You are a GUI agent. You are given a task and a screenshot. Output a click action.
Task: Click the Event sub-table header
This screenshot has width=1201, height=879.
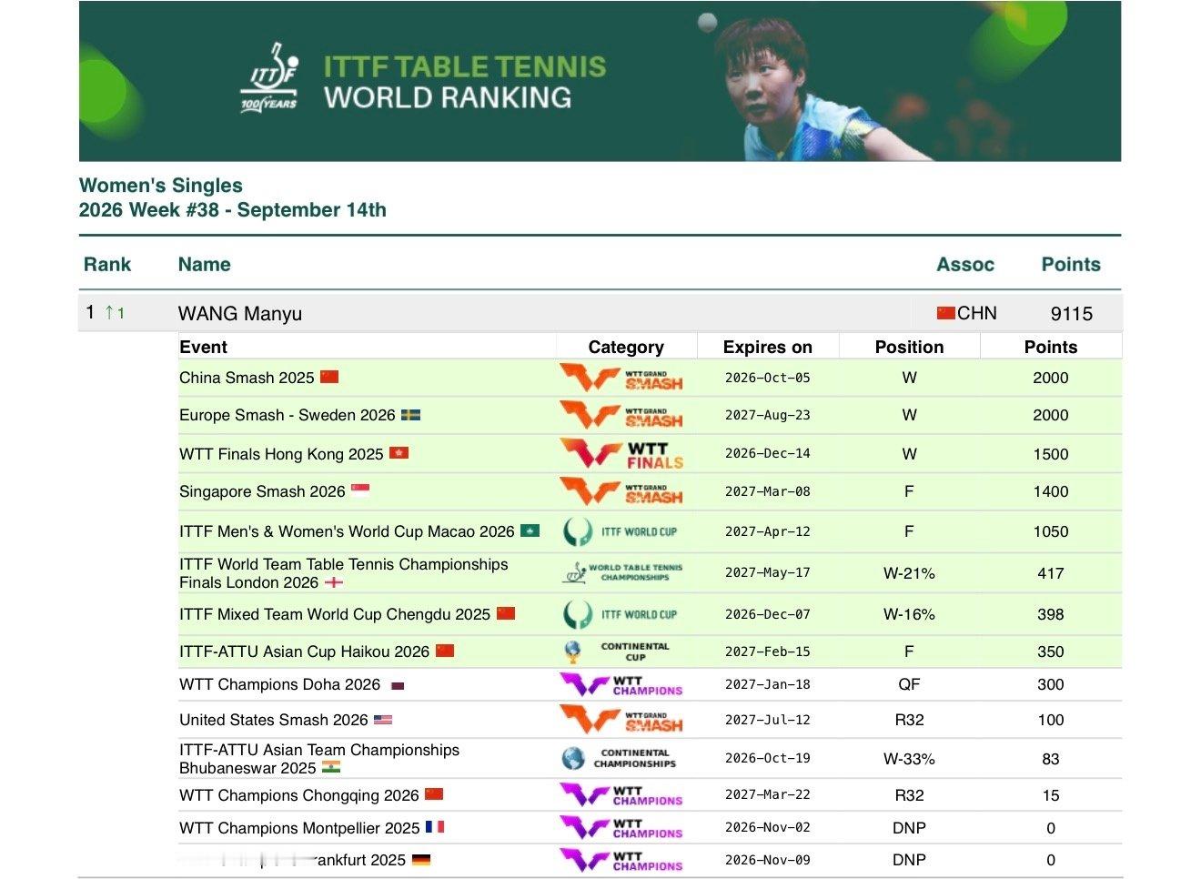(x=204, y=347)
